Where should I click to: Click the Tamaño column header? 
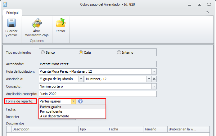click(x=155, y=129)
